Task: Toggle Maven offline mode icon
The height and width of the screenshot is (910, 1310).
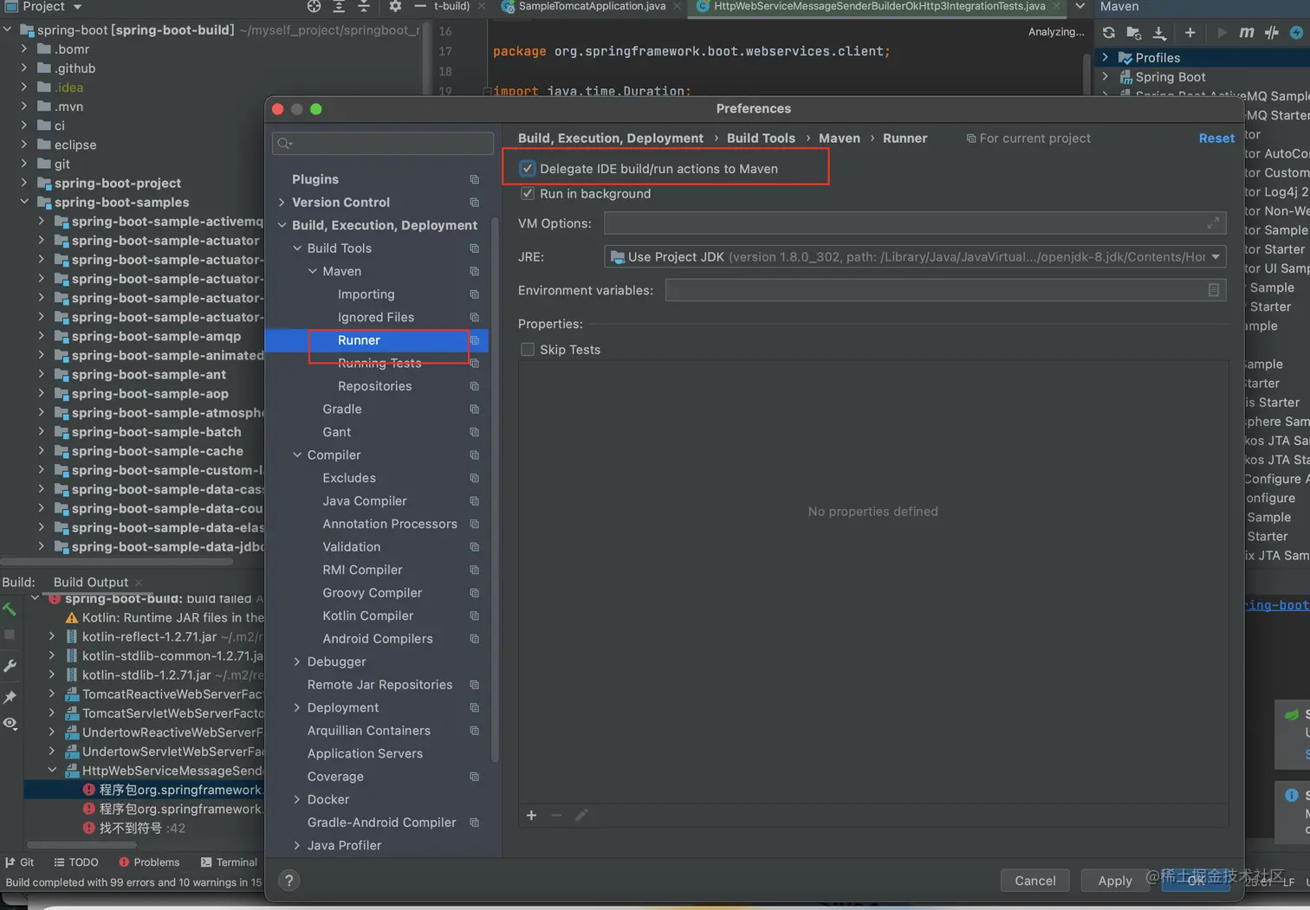Action: click(1271, 33)
